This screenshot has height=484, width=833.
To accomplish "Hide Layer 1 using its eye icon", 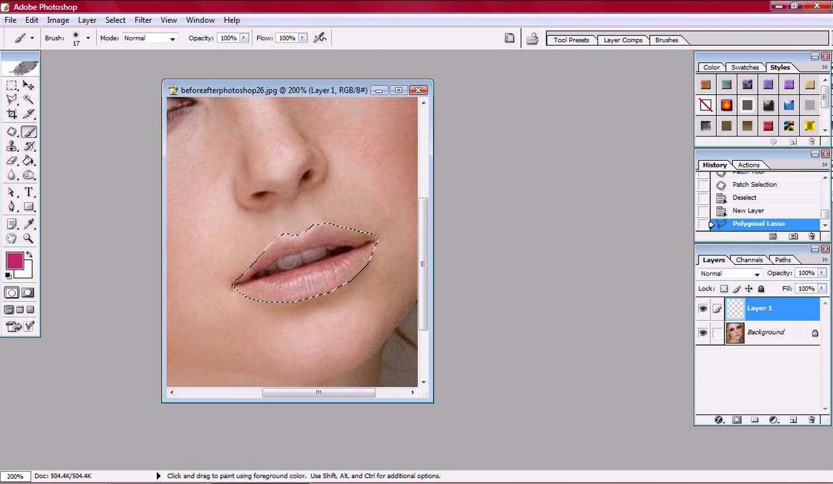I will click(x=703, y=309).
